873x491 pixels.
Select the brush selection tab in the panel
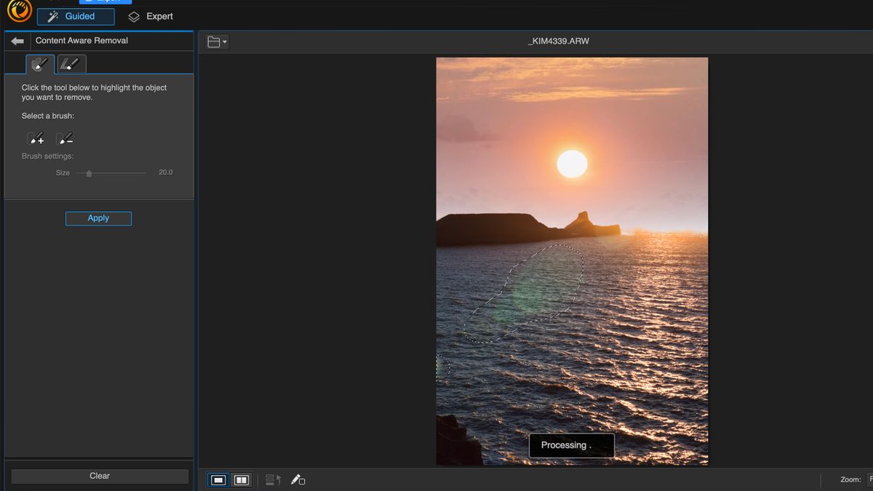[x=39, y=64]
